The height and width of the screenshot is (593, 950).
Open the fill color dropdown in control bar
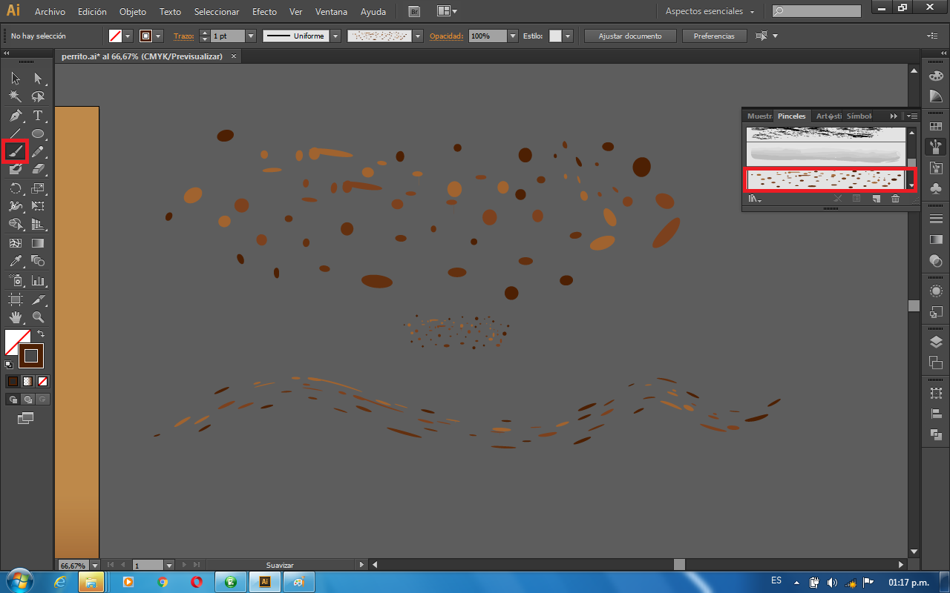pyautogui.click(x=128, y=36)
